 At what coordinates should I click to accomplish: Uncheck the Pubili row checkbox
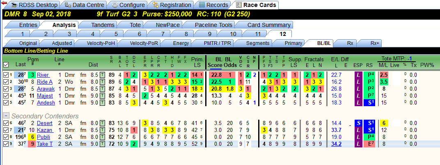pyautogui.click(x=6, y=137)
